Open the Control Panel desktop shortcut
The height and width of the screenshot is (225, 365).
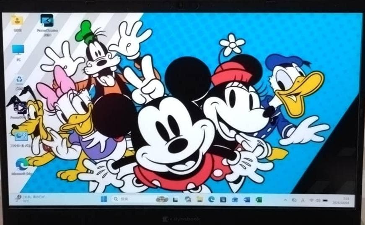[21, 139]
